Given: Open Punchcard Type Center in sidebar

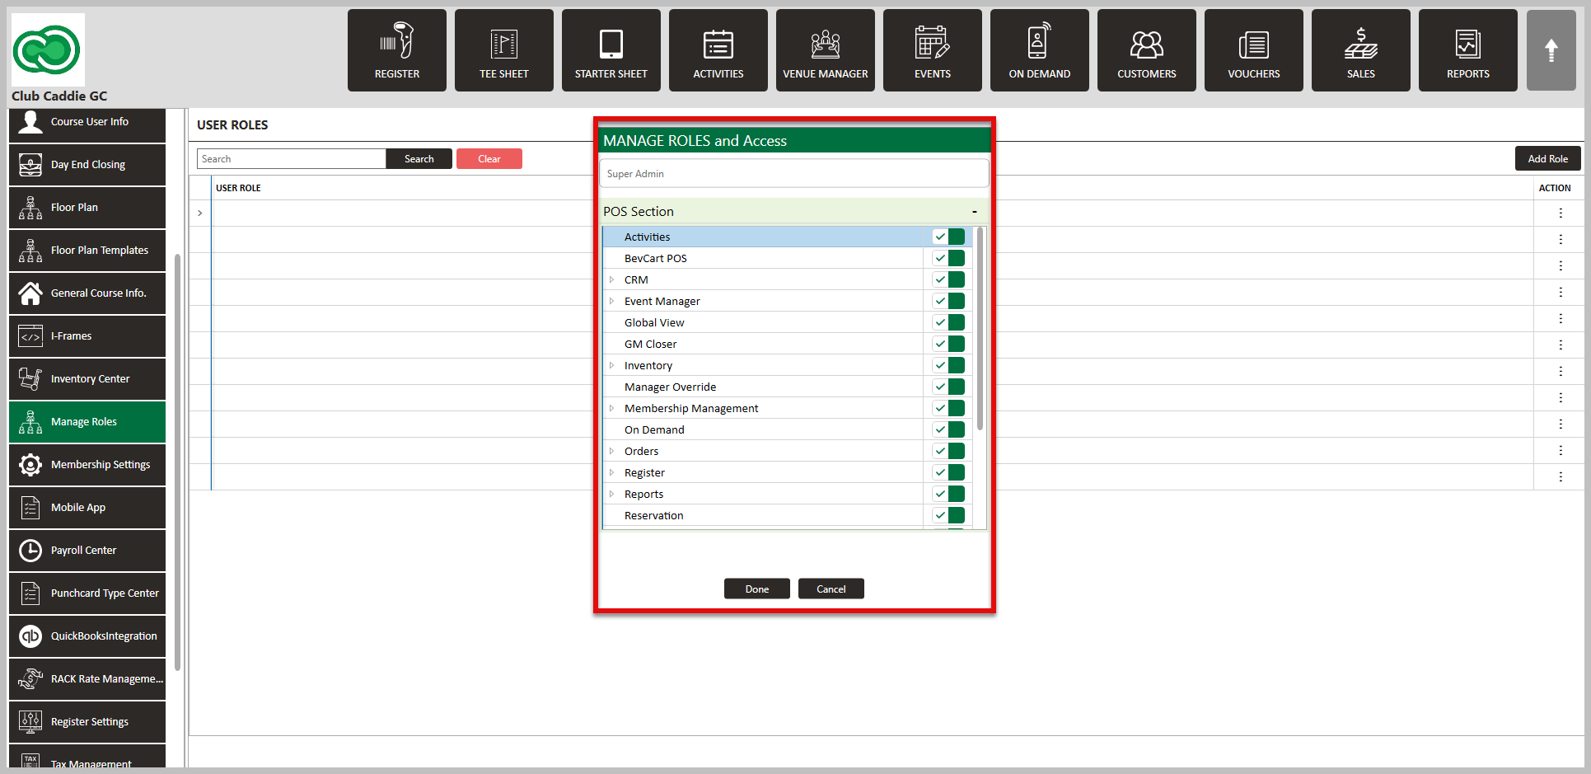Looking at the screenshot, I should tap(87, 593).
